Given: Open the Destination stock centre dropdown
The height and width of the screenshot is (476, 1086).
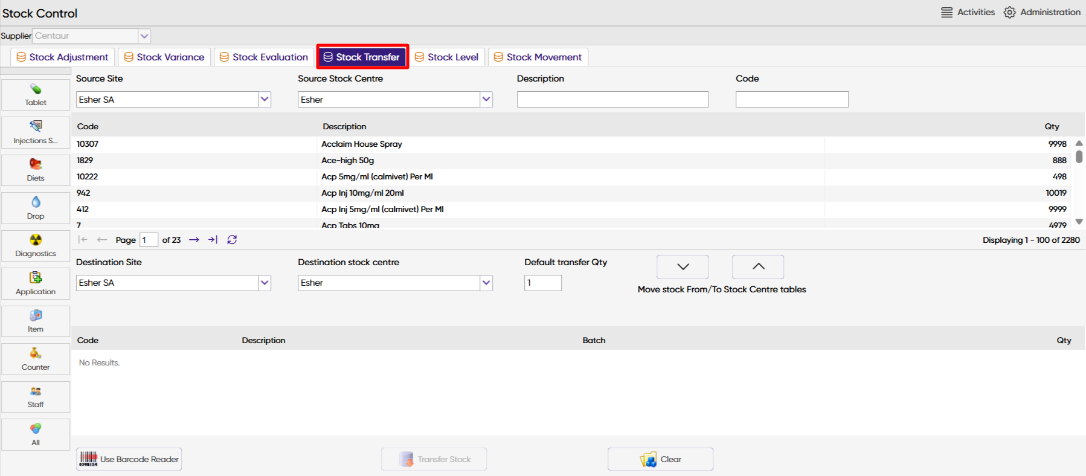Looking at the screenshot, I should 486,283.
